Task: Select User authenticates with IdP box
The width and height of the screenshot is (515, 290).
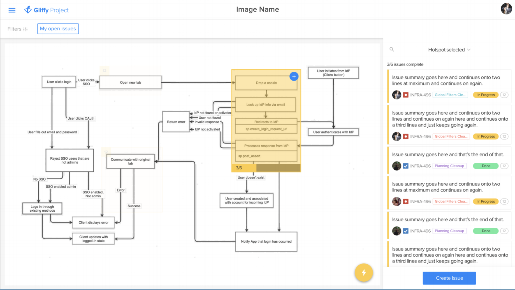Action: coord(333,132)
